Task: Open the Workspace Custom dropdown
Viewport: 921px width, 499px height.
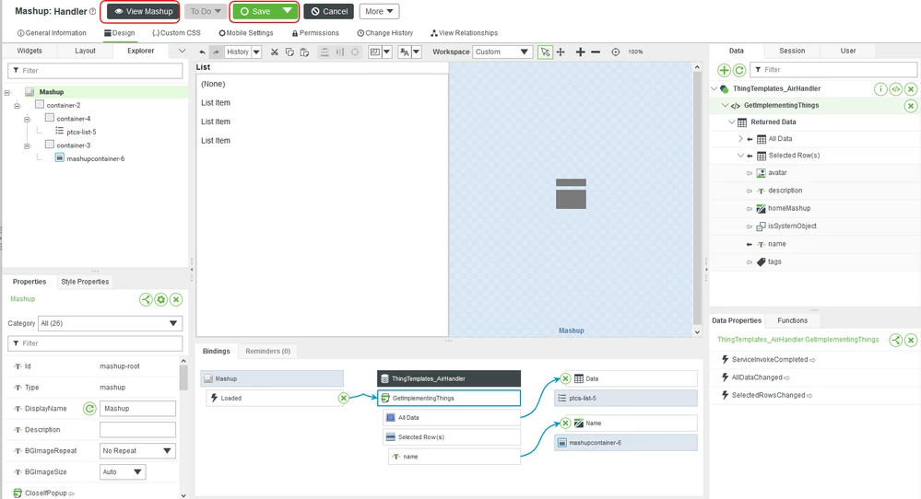Action: click(502, 52)
